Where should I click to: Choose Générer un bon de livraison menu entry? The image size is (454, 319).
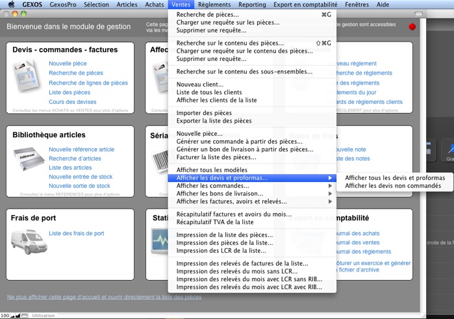coord(252,149)
